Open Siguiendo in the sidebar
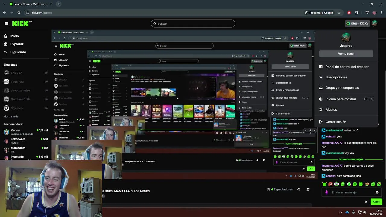Viewport: 386px width, 217px height. coord(18,52)
